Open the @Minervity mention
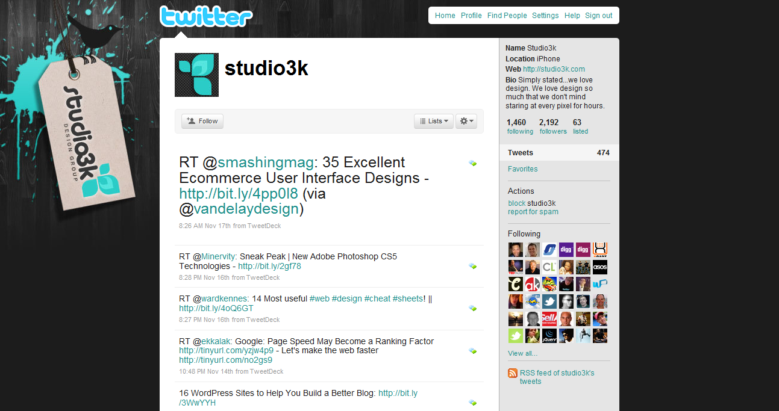This screenshot has height=411, width=779. tap(219, 256)
